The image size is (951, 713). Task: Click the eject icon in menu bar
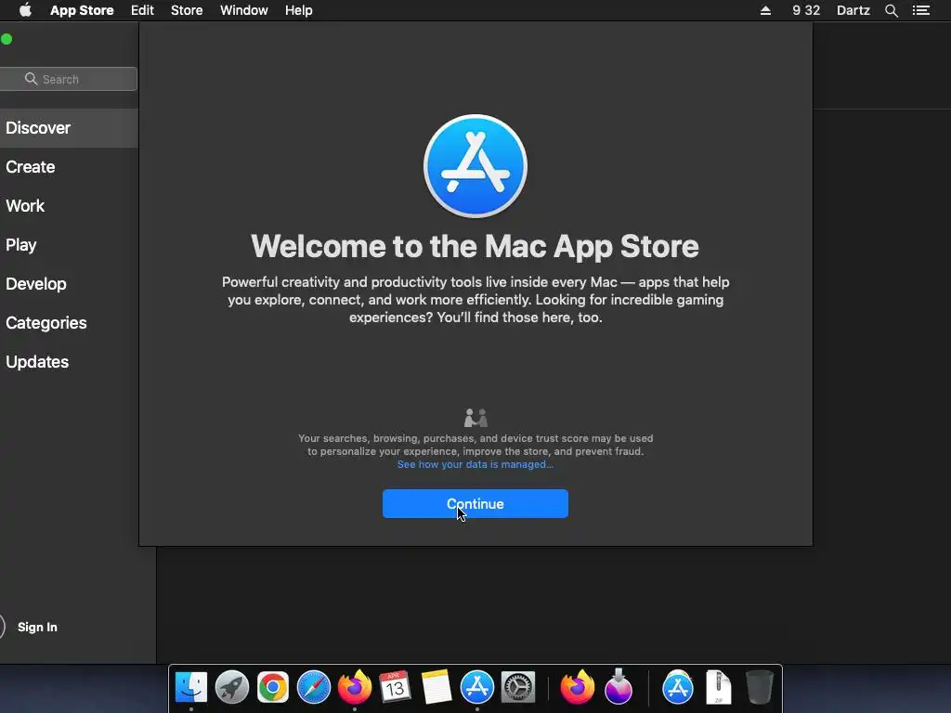(765, 10)
